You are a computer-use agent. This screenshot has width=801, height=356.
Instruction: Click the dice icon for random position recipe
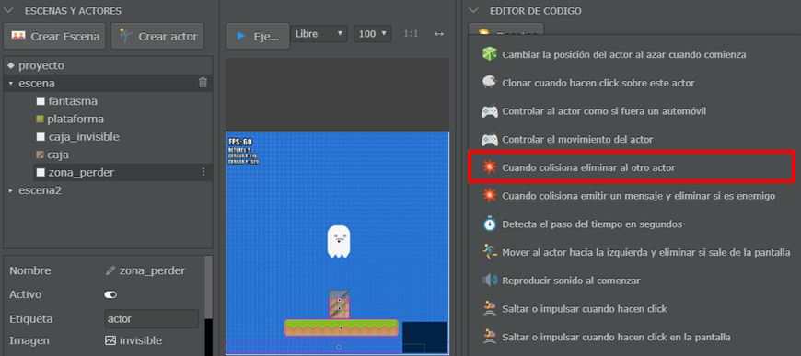[x=490, y=54]
